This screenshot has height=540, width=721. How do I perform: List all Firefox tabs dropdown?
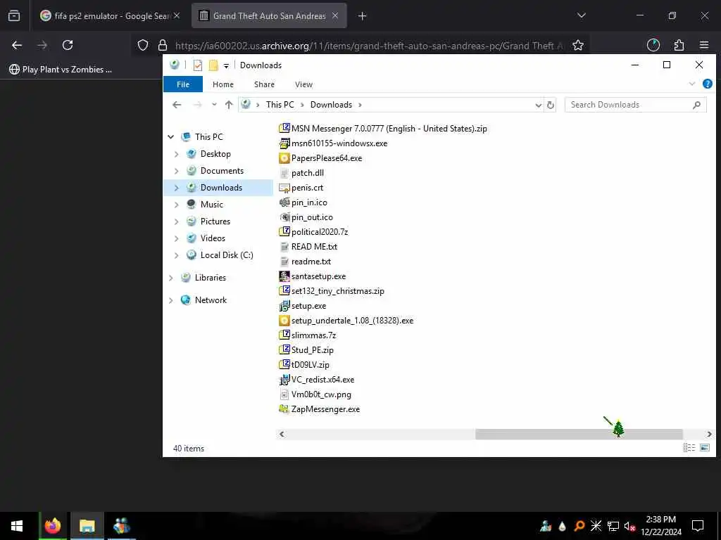tap(581, 15)
